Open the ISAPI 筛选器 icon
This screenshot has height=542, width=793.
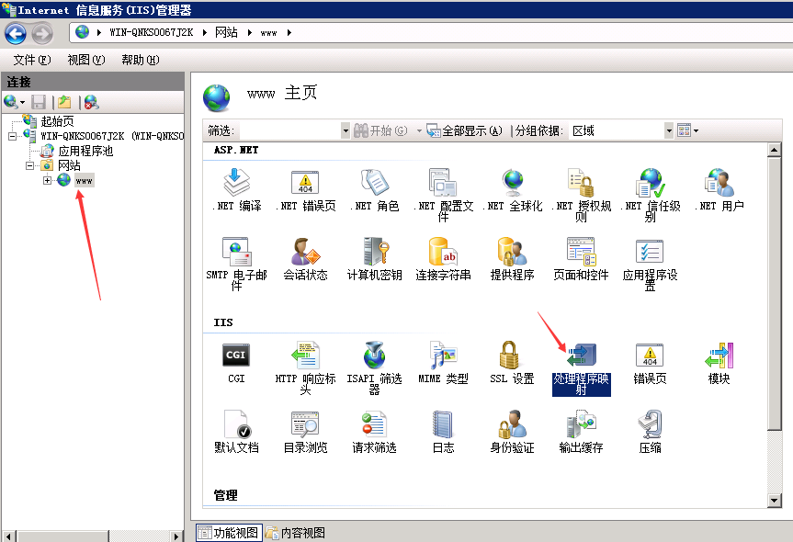point(374,356)
